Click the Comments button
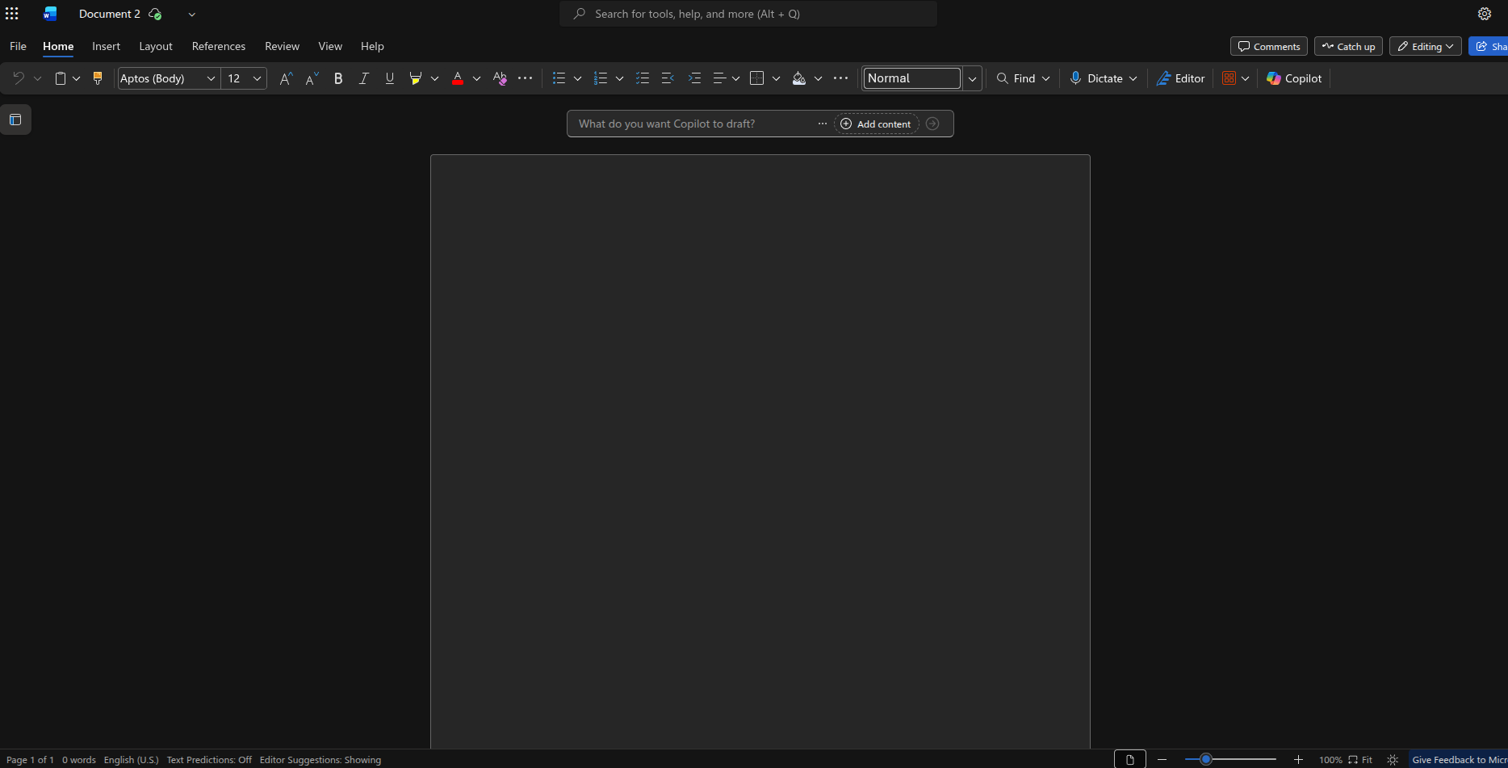 click(x=1268, y=46)
